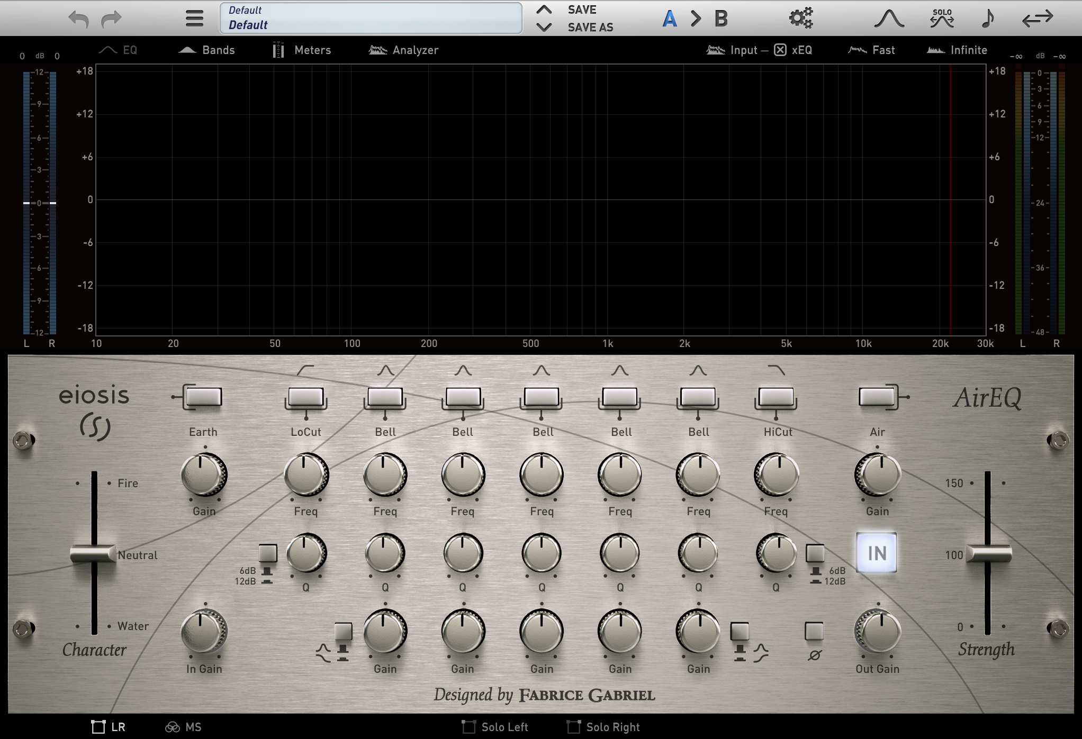Viewport: 1082px width, 739px height.
Task: Set Character to Water label
Action: click(133, 626)
